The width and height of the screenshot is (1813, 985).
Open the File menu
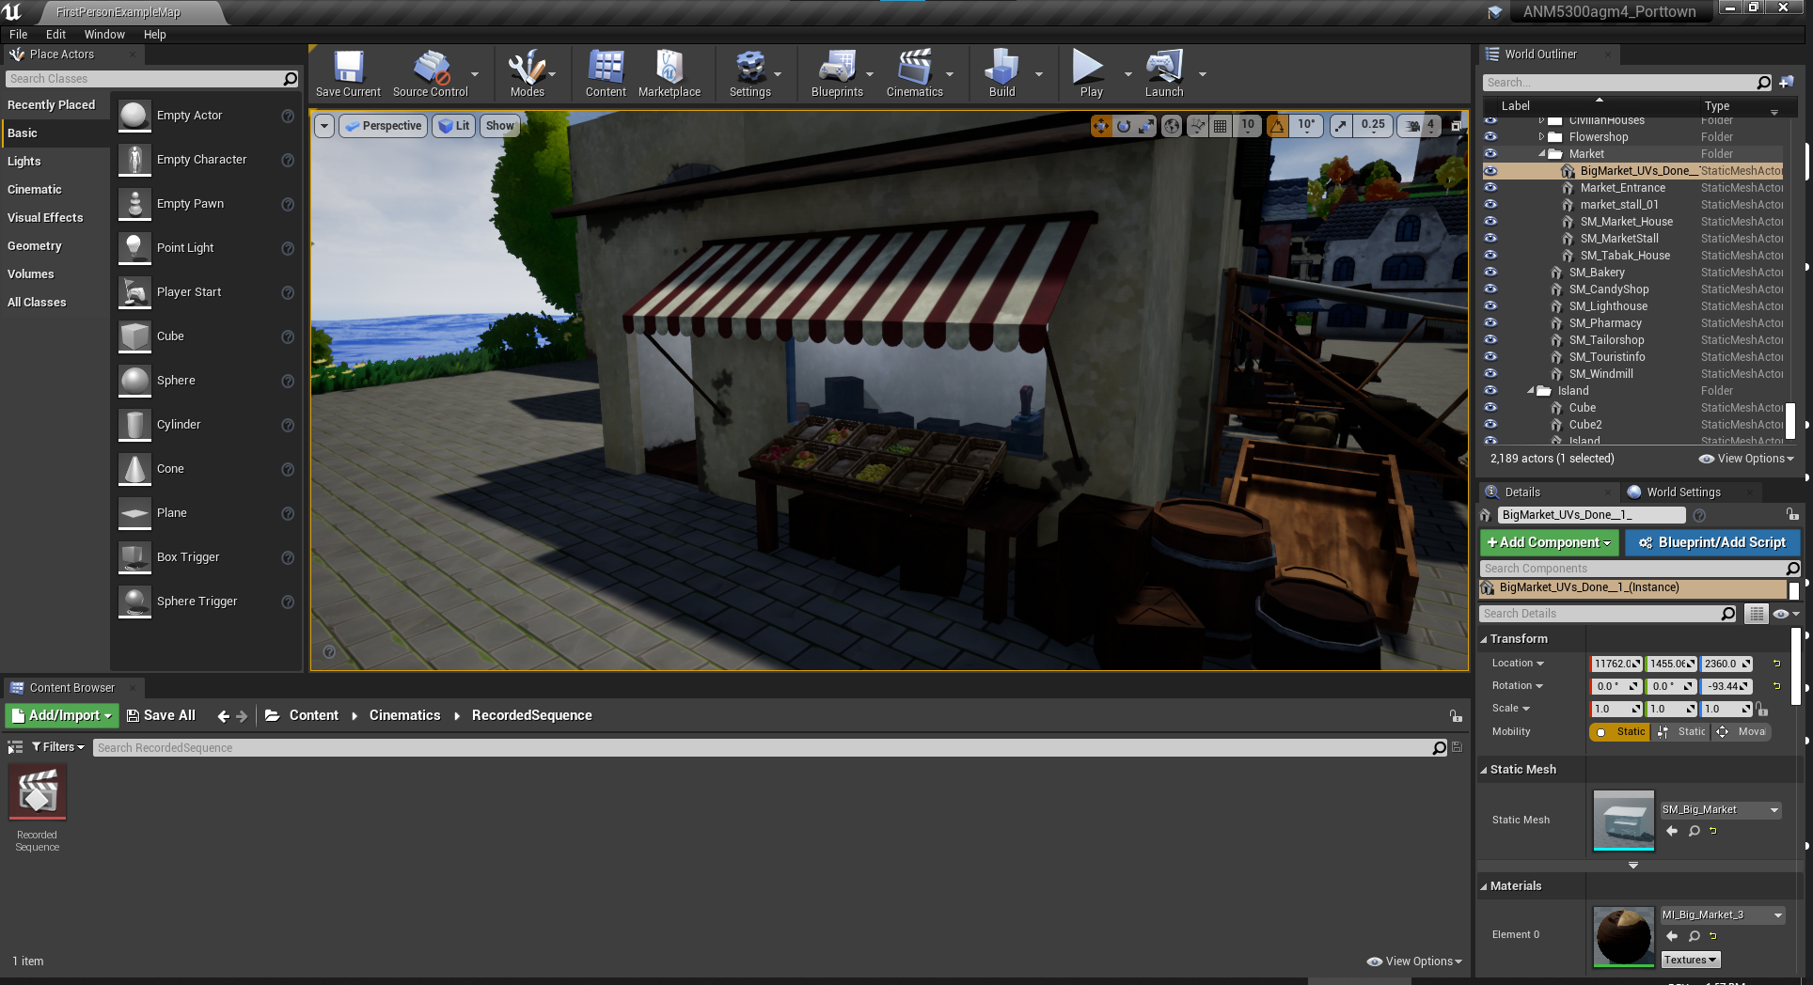18,35
